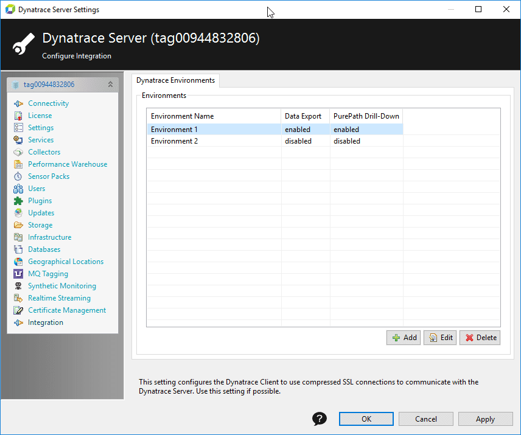This screenshot has height=435, width=521.
Task: Open Realtime Streaming page
Action: tap(60, 298)
